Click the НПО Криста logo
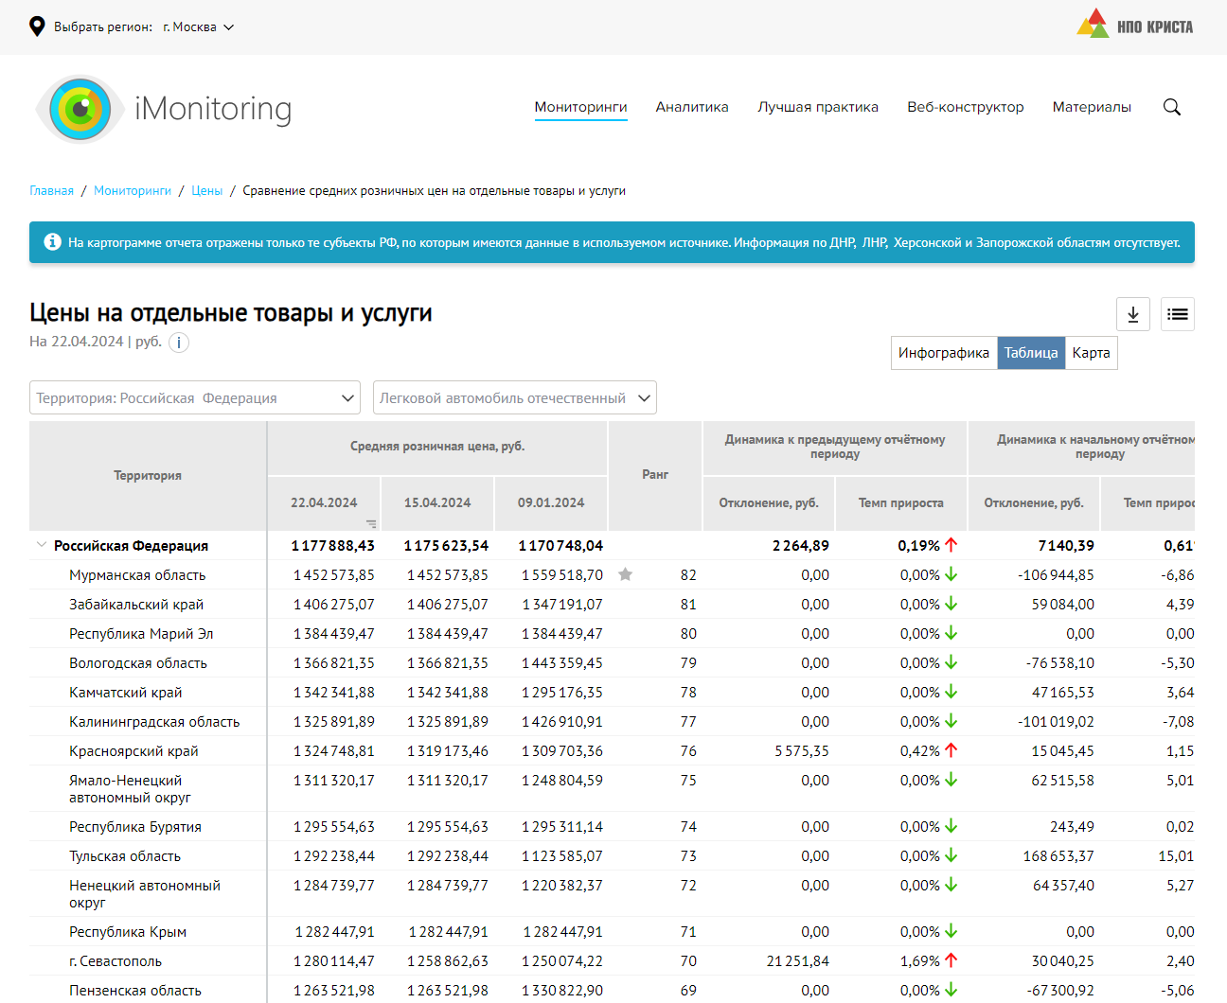1227x1003 pixels. (1134, 26)
